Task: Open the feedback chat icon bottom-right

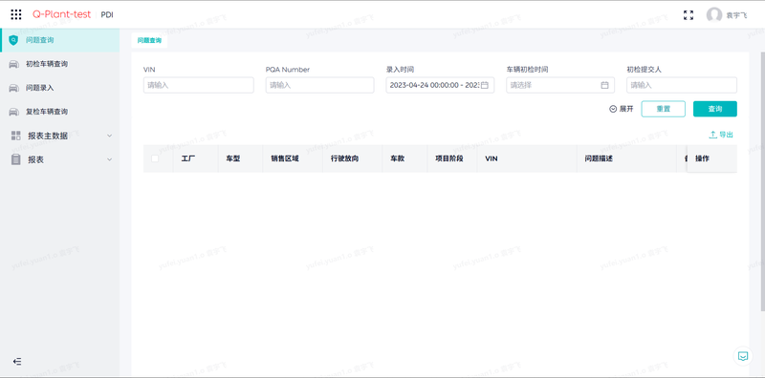Action: [x=743, y=356]
